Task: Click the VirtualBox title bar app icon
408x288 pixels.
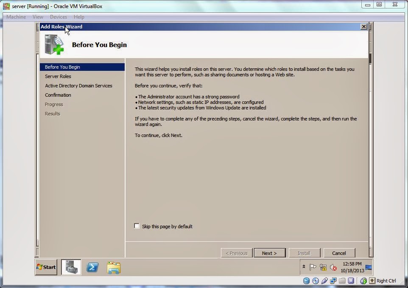Action: (x=6, y=6)
